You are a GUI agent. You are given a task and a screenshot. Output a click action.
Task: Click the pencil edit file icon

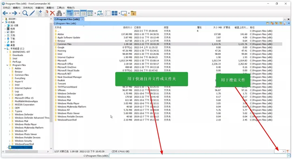point(32,13)
